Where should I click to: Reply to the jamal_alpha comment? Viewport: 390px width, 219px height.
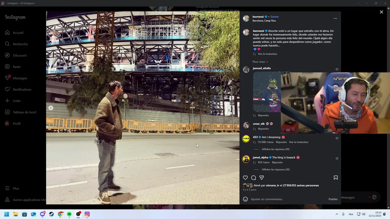(277, 162)
